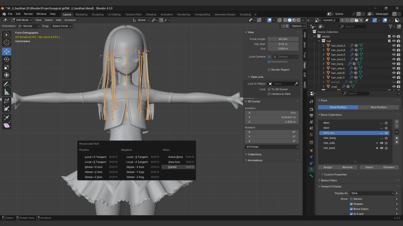Open the Armature data properties tab icon
The height and width of the screenshot is (226, 403).
pyautogui.click(x=311, y=169)
